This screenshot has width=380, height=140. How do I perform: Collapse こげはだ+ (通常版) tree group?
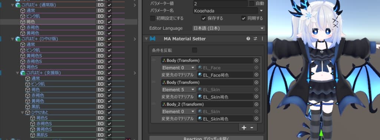coord(13,5)
